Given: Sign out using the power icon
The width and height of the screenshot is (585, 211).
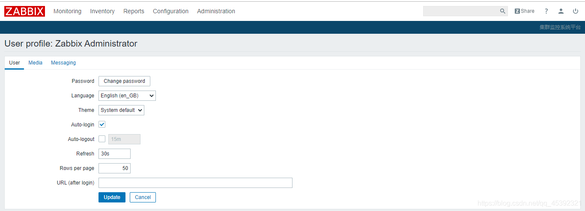Looking at the screenshot, I should (x=576, y=11).
